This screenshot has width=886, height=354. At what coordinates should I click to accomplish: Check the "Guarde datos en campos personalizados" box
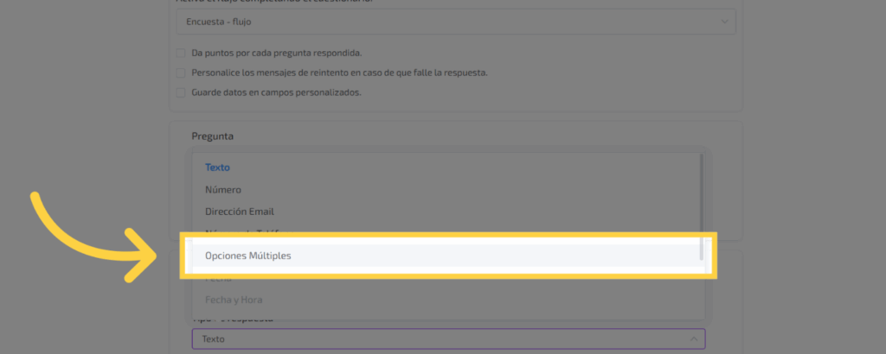pyautogui.click(x=181, y=92)
